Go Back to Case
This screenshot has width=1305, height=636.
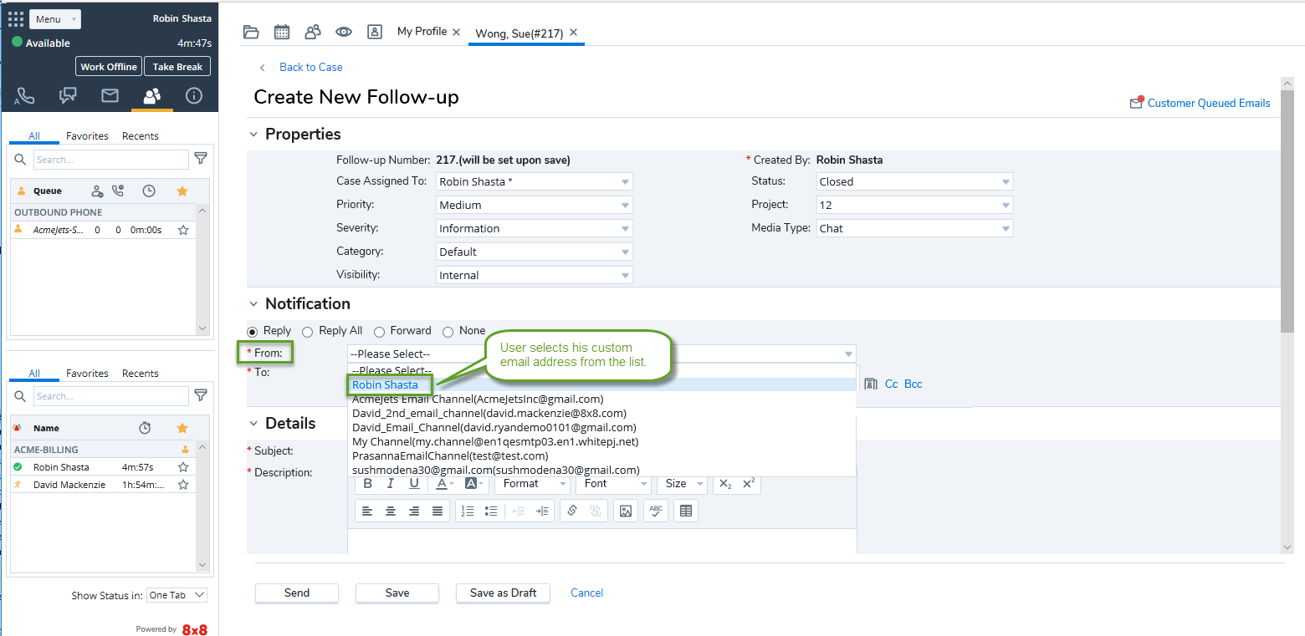311,67
